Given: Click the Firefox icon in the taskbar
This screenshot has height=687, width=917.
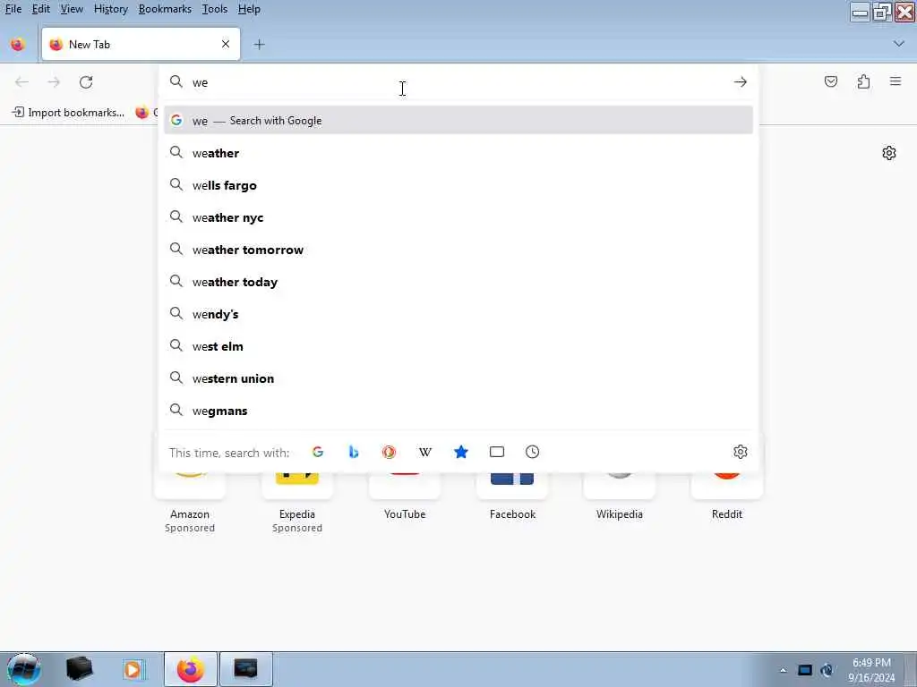Looking at the screenshot, I should point(191,669).
